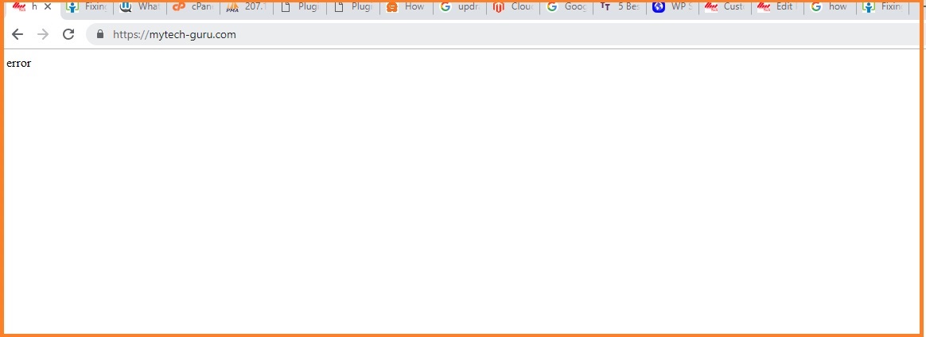926x337 pixels.
Task: Switch to the phpMyAdmin '207.1' tab
Action: point(247,7)
